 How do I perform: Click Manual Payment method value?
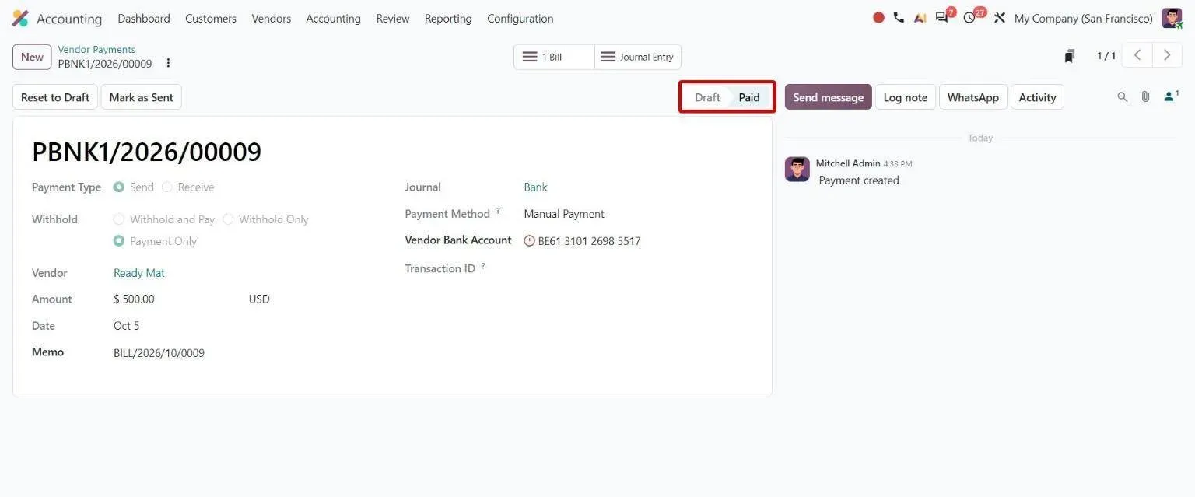click(564, 214)
